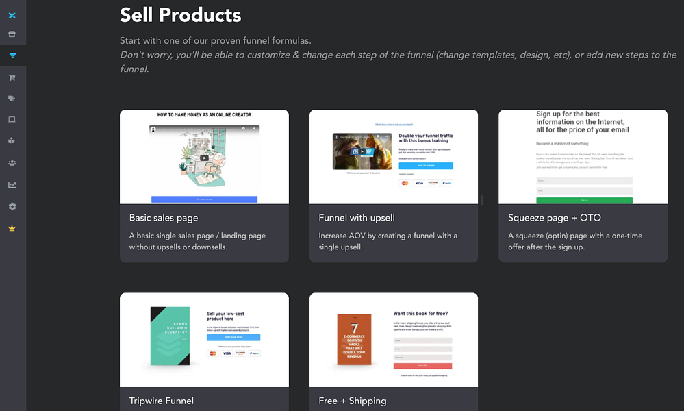Open the analytics chart icon
684x411 pixels.
pos(12,184)
